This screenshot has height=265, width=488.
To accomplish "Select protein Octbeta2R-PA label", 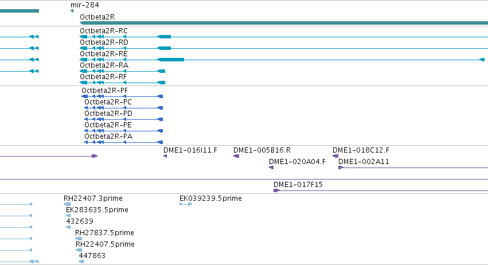I will 108,137.
